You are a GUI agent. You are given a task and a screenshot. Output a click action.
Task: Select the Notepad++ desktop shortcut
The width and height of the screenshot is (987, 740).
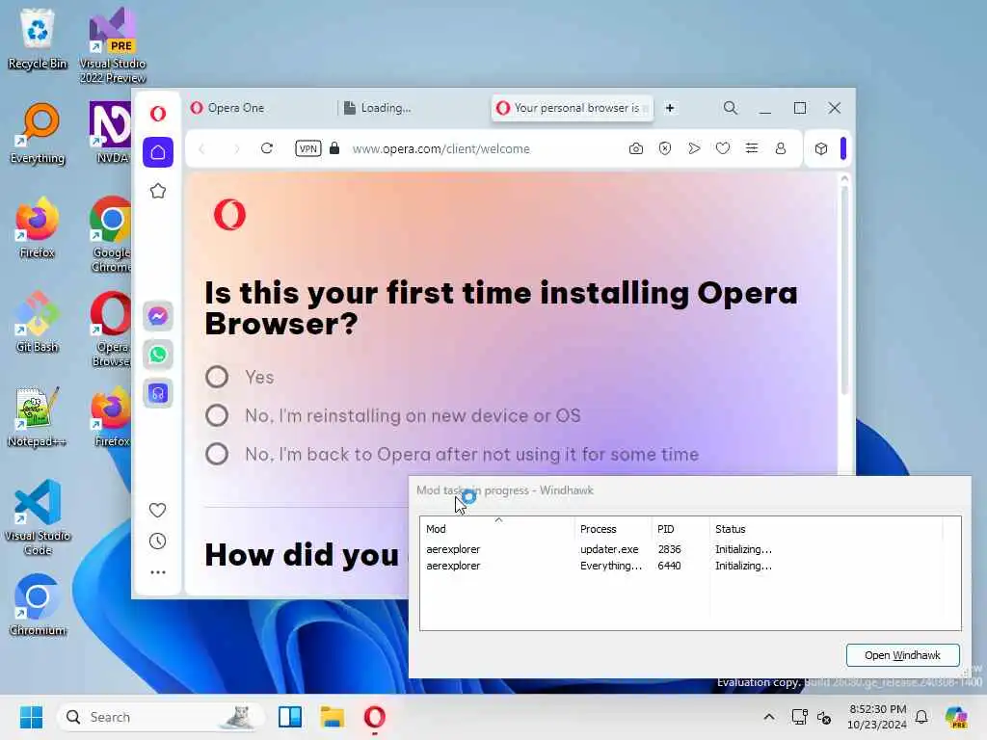38,416
